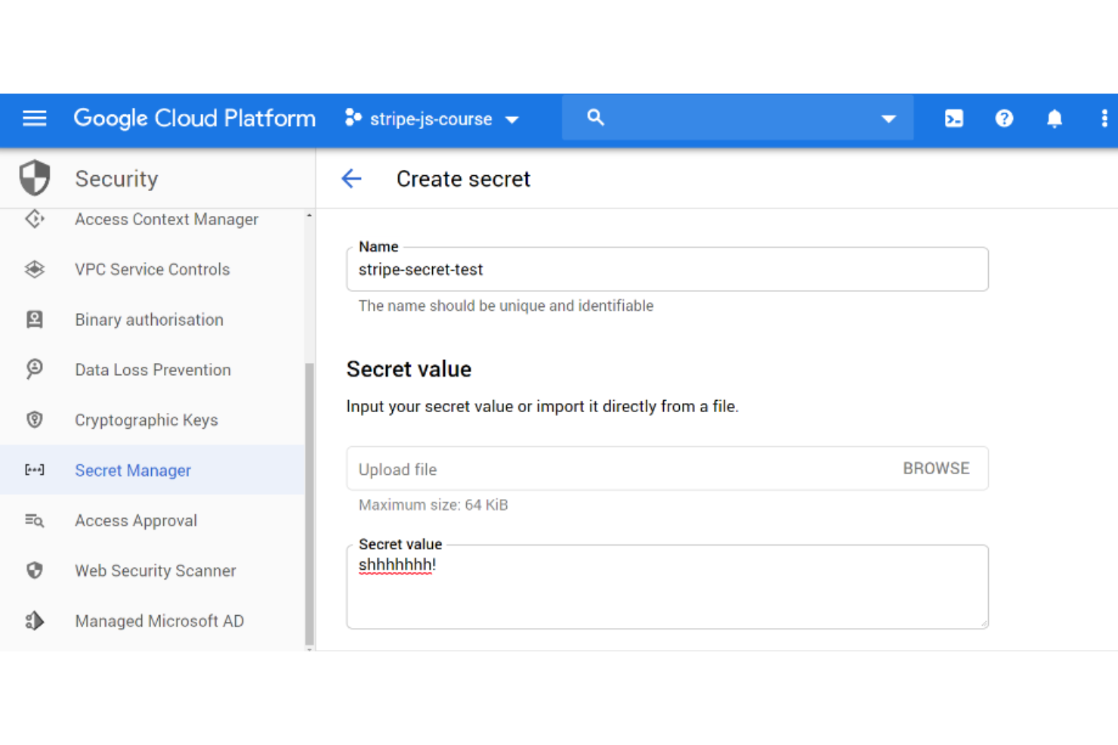Activate Cloud Shell terminal icon
Image resolution: width=1118 pixels, height=745 pixels.
954,119
